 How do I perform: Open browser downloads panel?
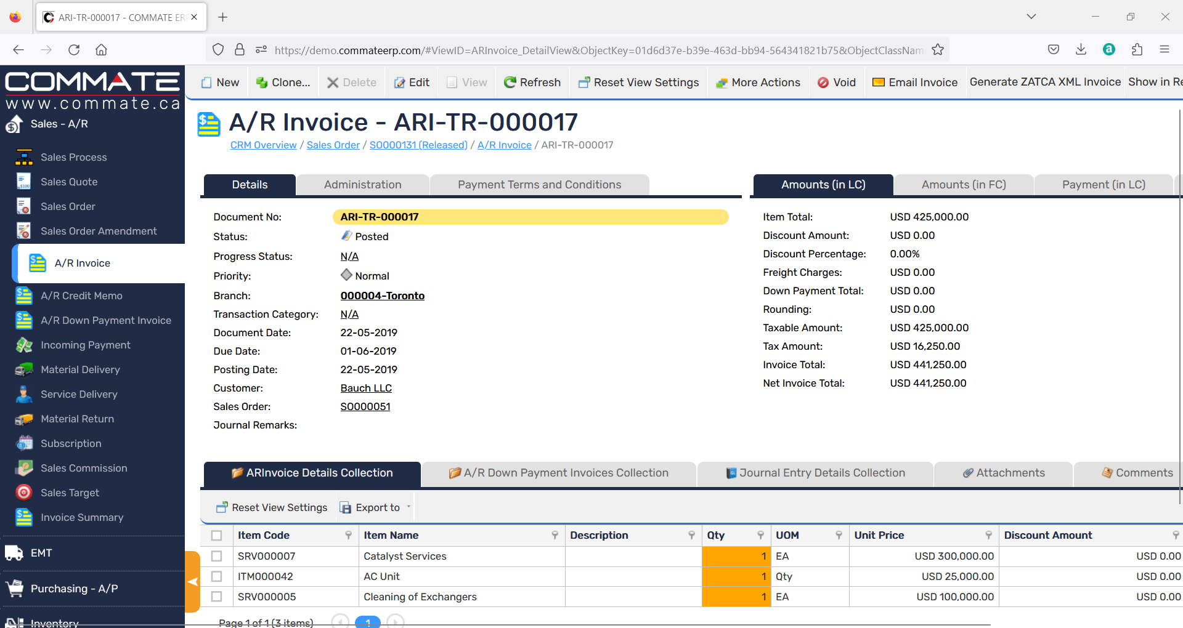tap(1081, 50)
